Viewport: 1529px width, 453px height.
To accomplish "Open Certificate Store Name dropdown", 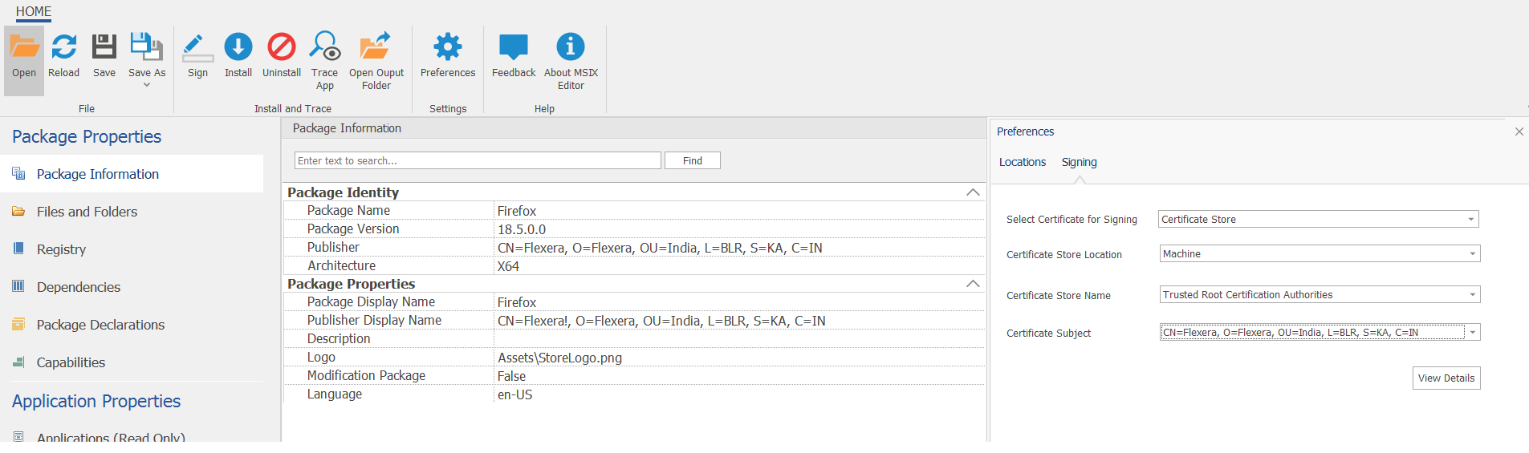I will click(x=1472, y=294).
